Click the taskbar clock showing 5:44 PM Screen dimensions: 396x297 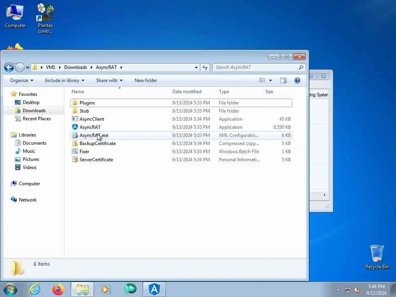[376, 290]
